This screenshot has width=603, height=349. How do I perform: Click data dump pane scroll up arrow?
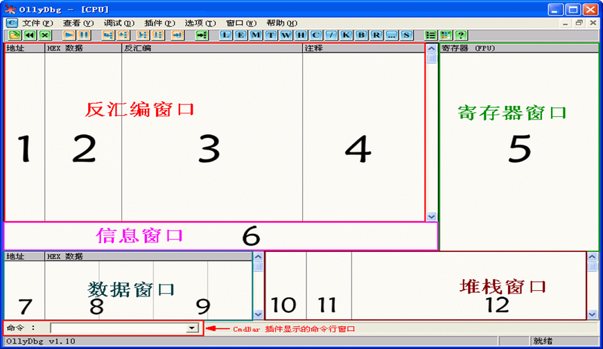[x=258, y=256]
